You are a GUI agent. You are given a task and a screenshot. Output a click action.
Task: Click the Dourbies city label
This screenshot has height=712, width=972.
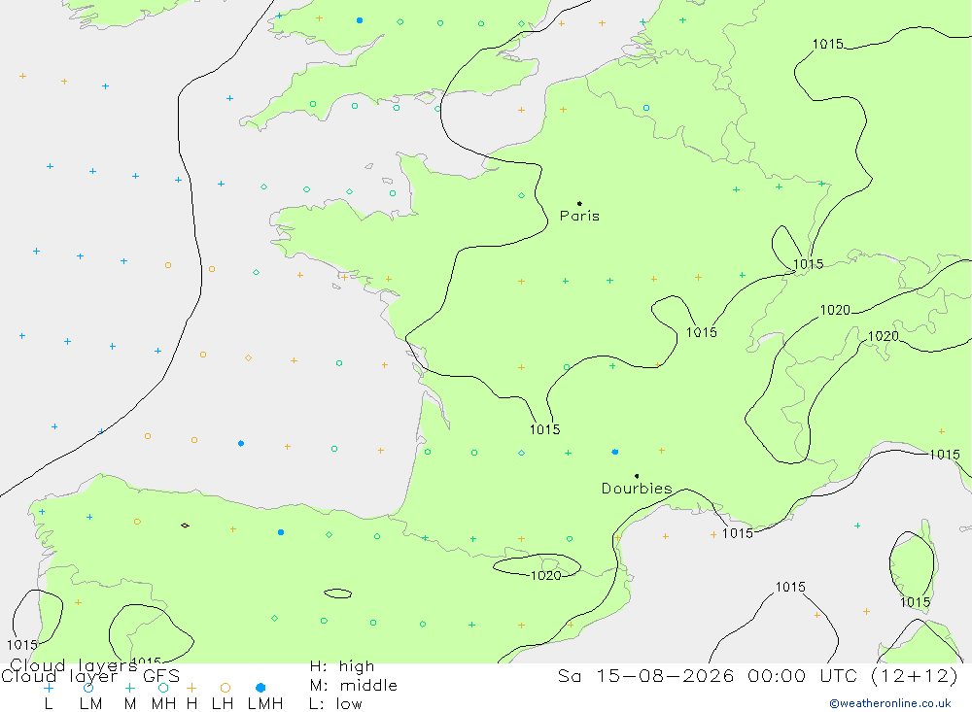pos(637,489)
